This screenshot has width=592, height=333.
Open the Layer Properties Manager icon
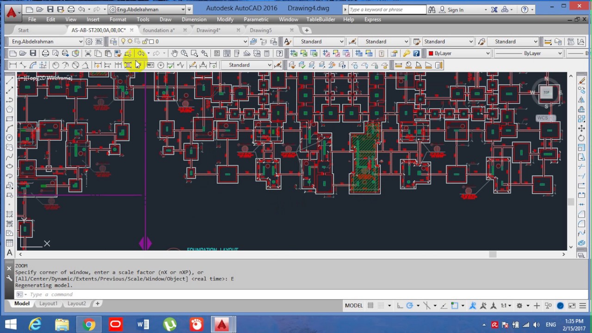113,42
